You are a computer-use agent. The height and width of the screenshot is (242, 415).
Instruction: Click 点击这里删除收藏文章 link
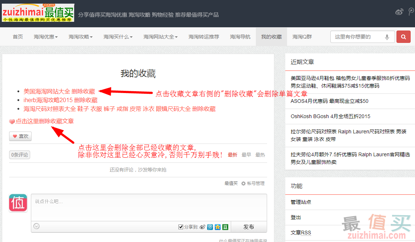click(x=45, y=121)
